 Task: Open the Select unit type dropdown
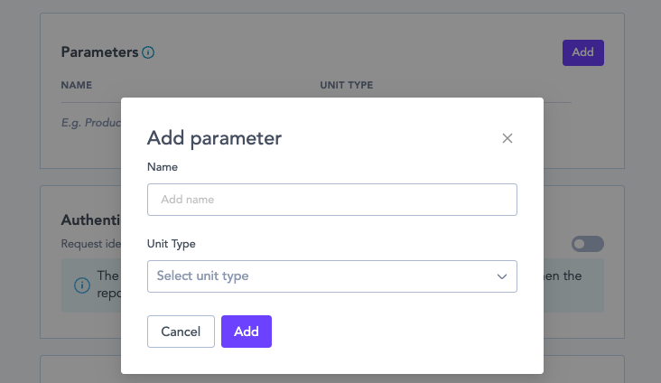pos(331,276)
